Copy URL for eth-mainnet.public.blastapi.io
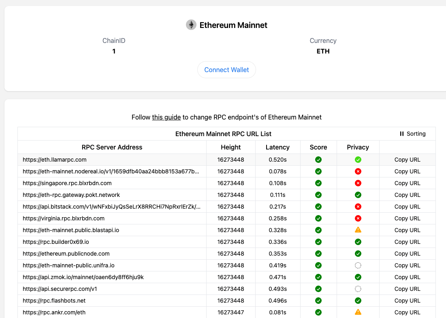 [x=408, y=230]
